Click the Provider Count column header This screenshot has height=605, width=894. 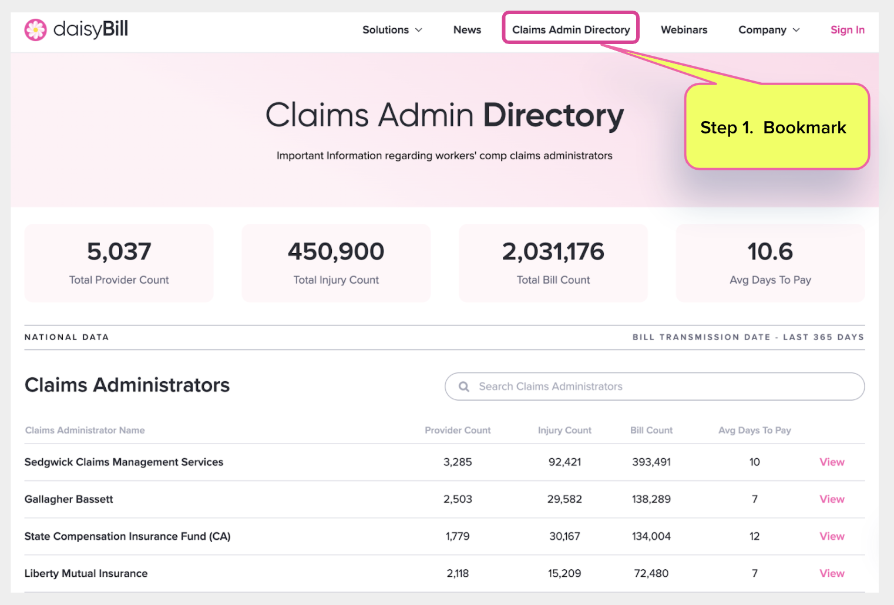(x=458, y=431)
